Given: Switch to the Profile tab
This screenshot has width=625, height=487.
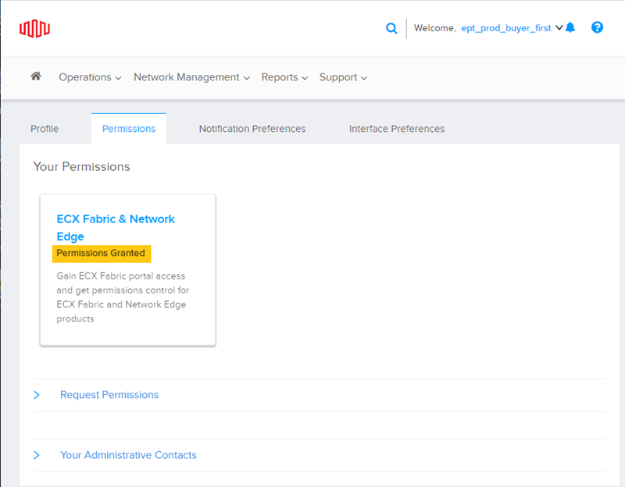Looking at the screenshot, I should tap(45, 129).
